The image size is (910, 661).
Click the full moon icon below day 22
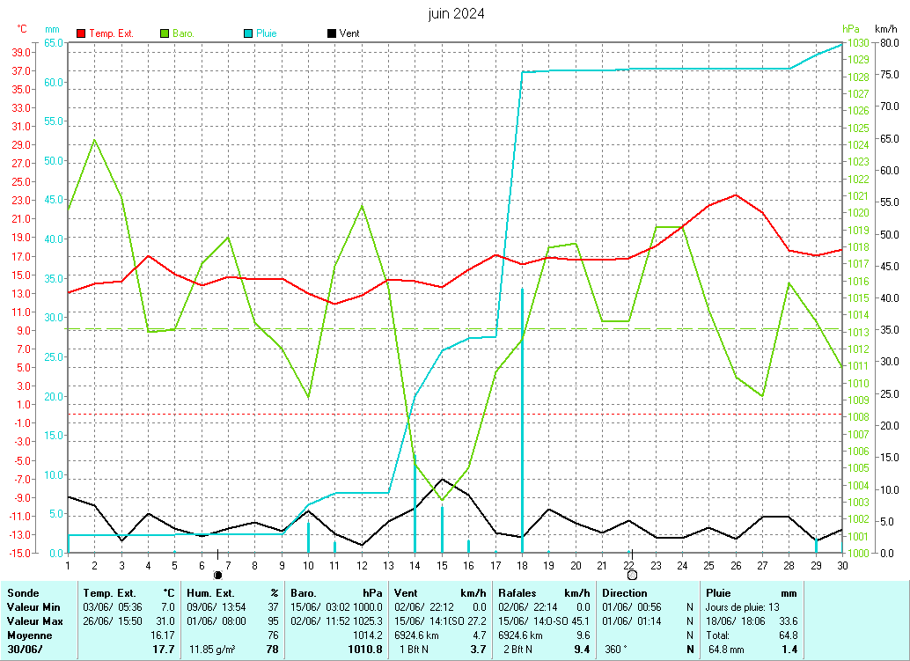[x=631, y=575]
